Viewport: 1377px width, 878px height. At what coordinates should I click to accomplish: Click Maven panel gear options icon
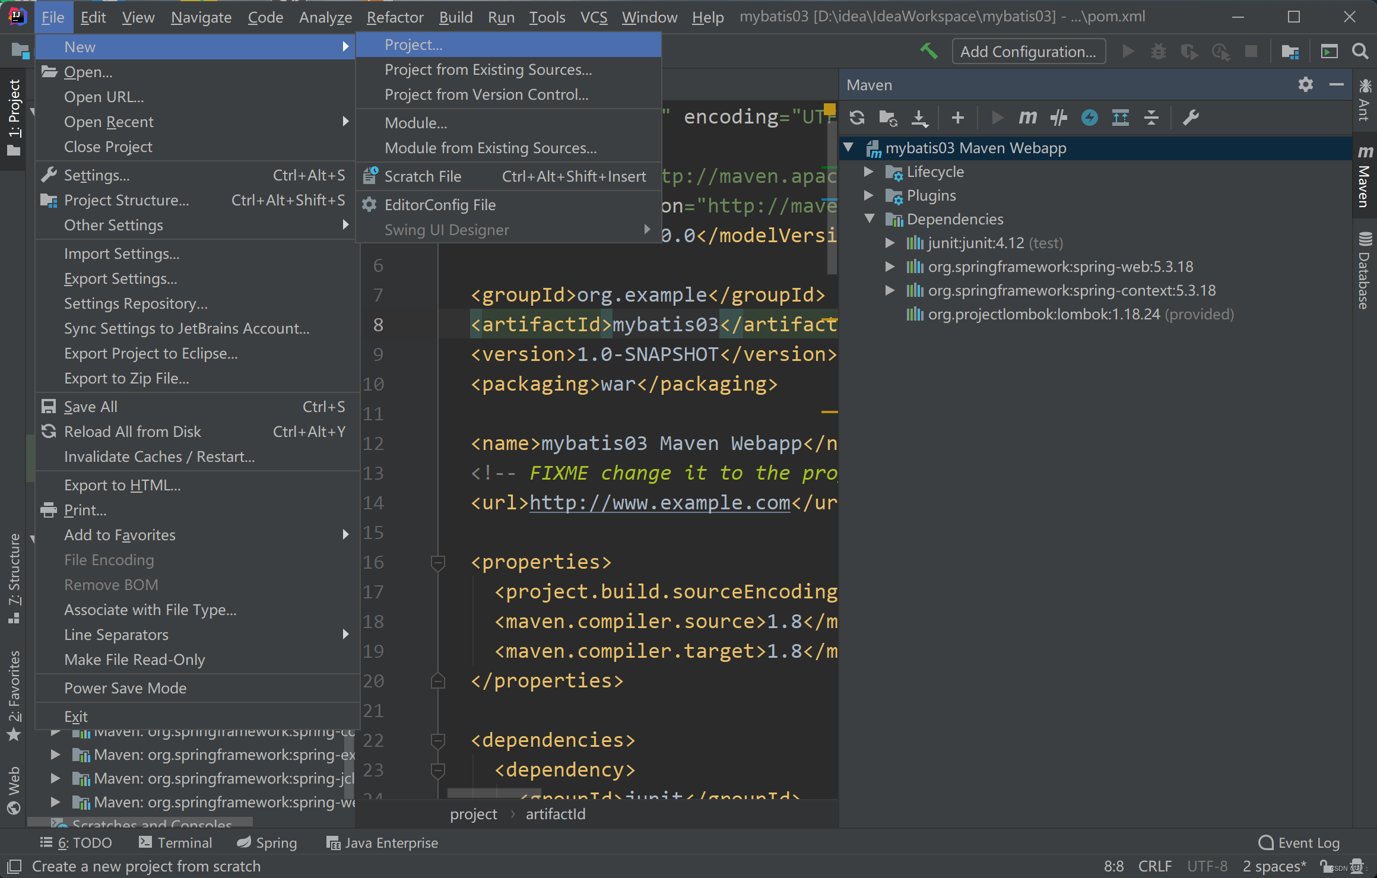(1305, 85)
